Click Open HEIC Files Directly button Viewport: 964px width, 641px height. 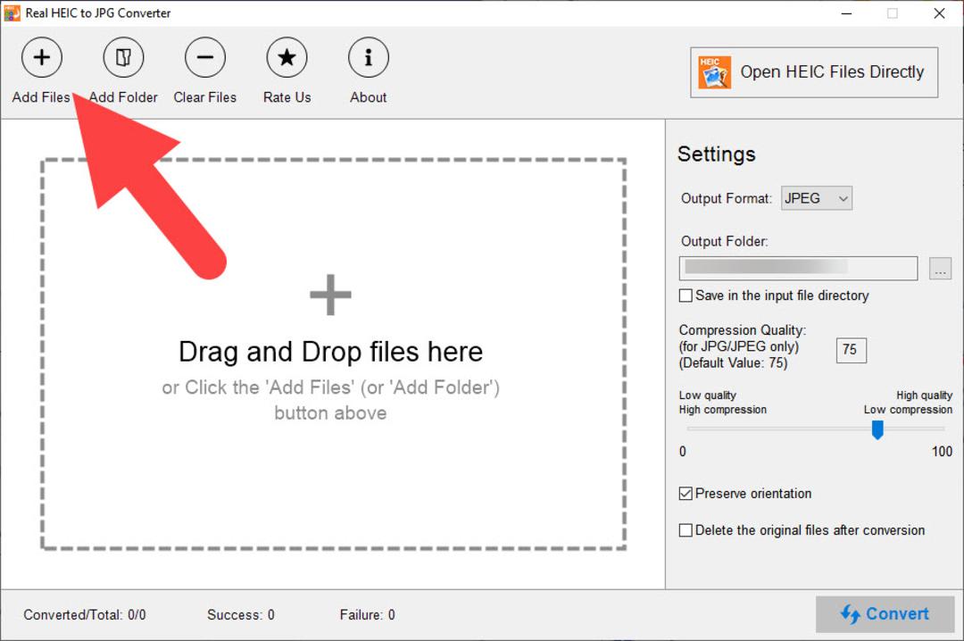(x=814, y=72)
